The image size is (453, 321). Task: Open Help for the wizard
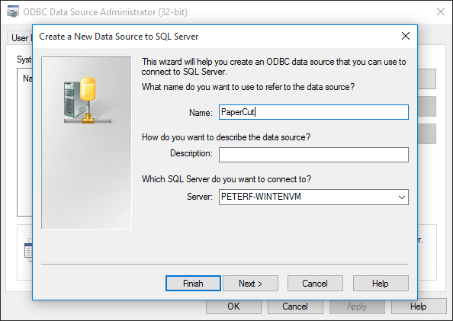381,284
